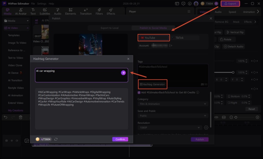This screenshot has width=263, height=159.
Task: Select the TikTok platform
Action: (x=185, y=38)
